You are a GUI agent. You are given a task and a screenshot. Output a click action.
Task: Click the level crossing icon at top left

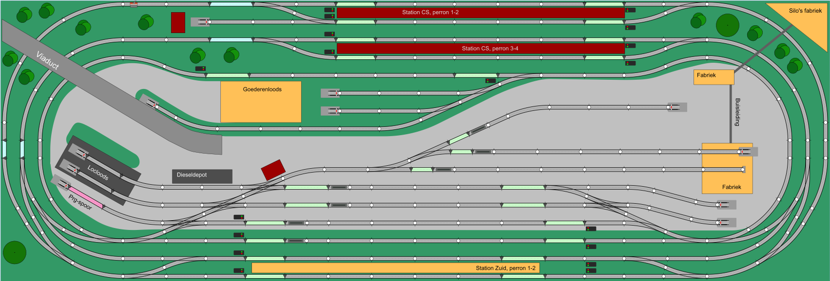click(x=134, y=4)
